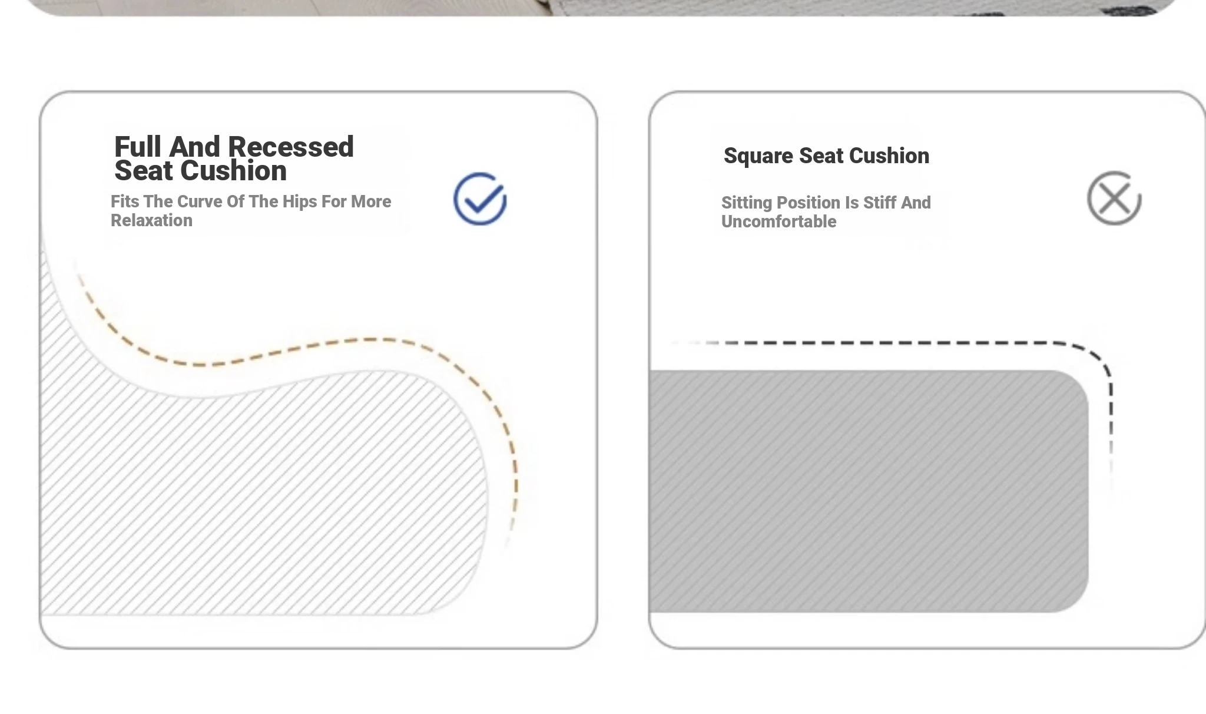Click the "Full And Recessed" heading line
The height and width of the screenshot is (714, 1206).
(x=234, y=147)
